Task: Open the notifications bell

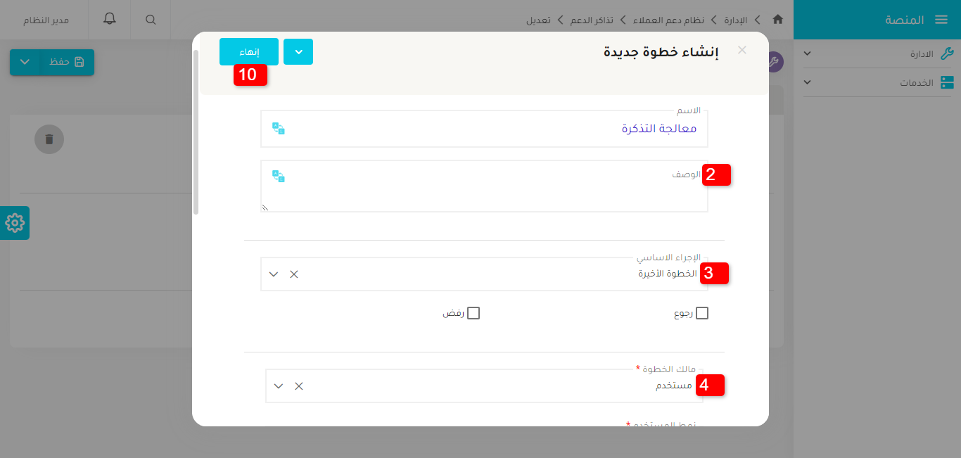Action: (x=109, y=19)
